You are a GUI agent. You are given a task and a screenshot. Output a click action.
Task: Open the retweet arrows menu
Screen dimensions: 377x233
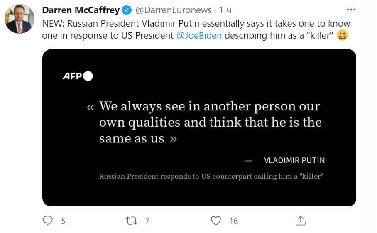pyautogui.click(x=131, y=221)
